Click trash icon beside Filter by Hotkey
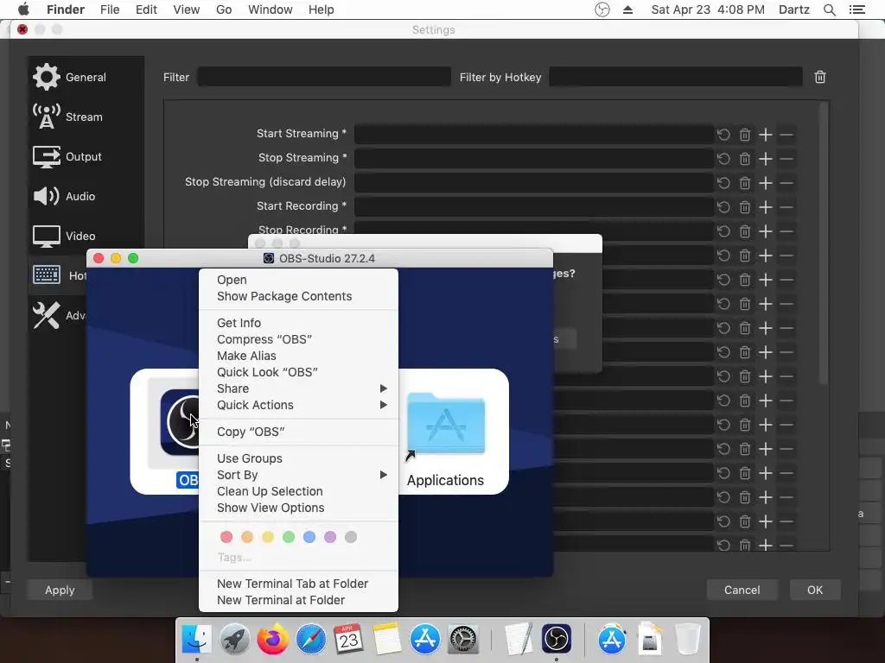This screenshot has width=885, height=663. pyautogui.click(x=820, y=77)
